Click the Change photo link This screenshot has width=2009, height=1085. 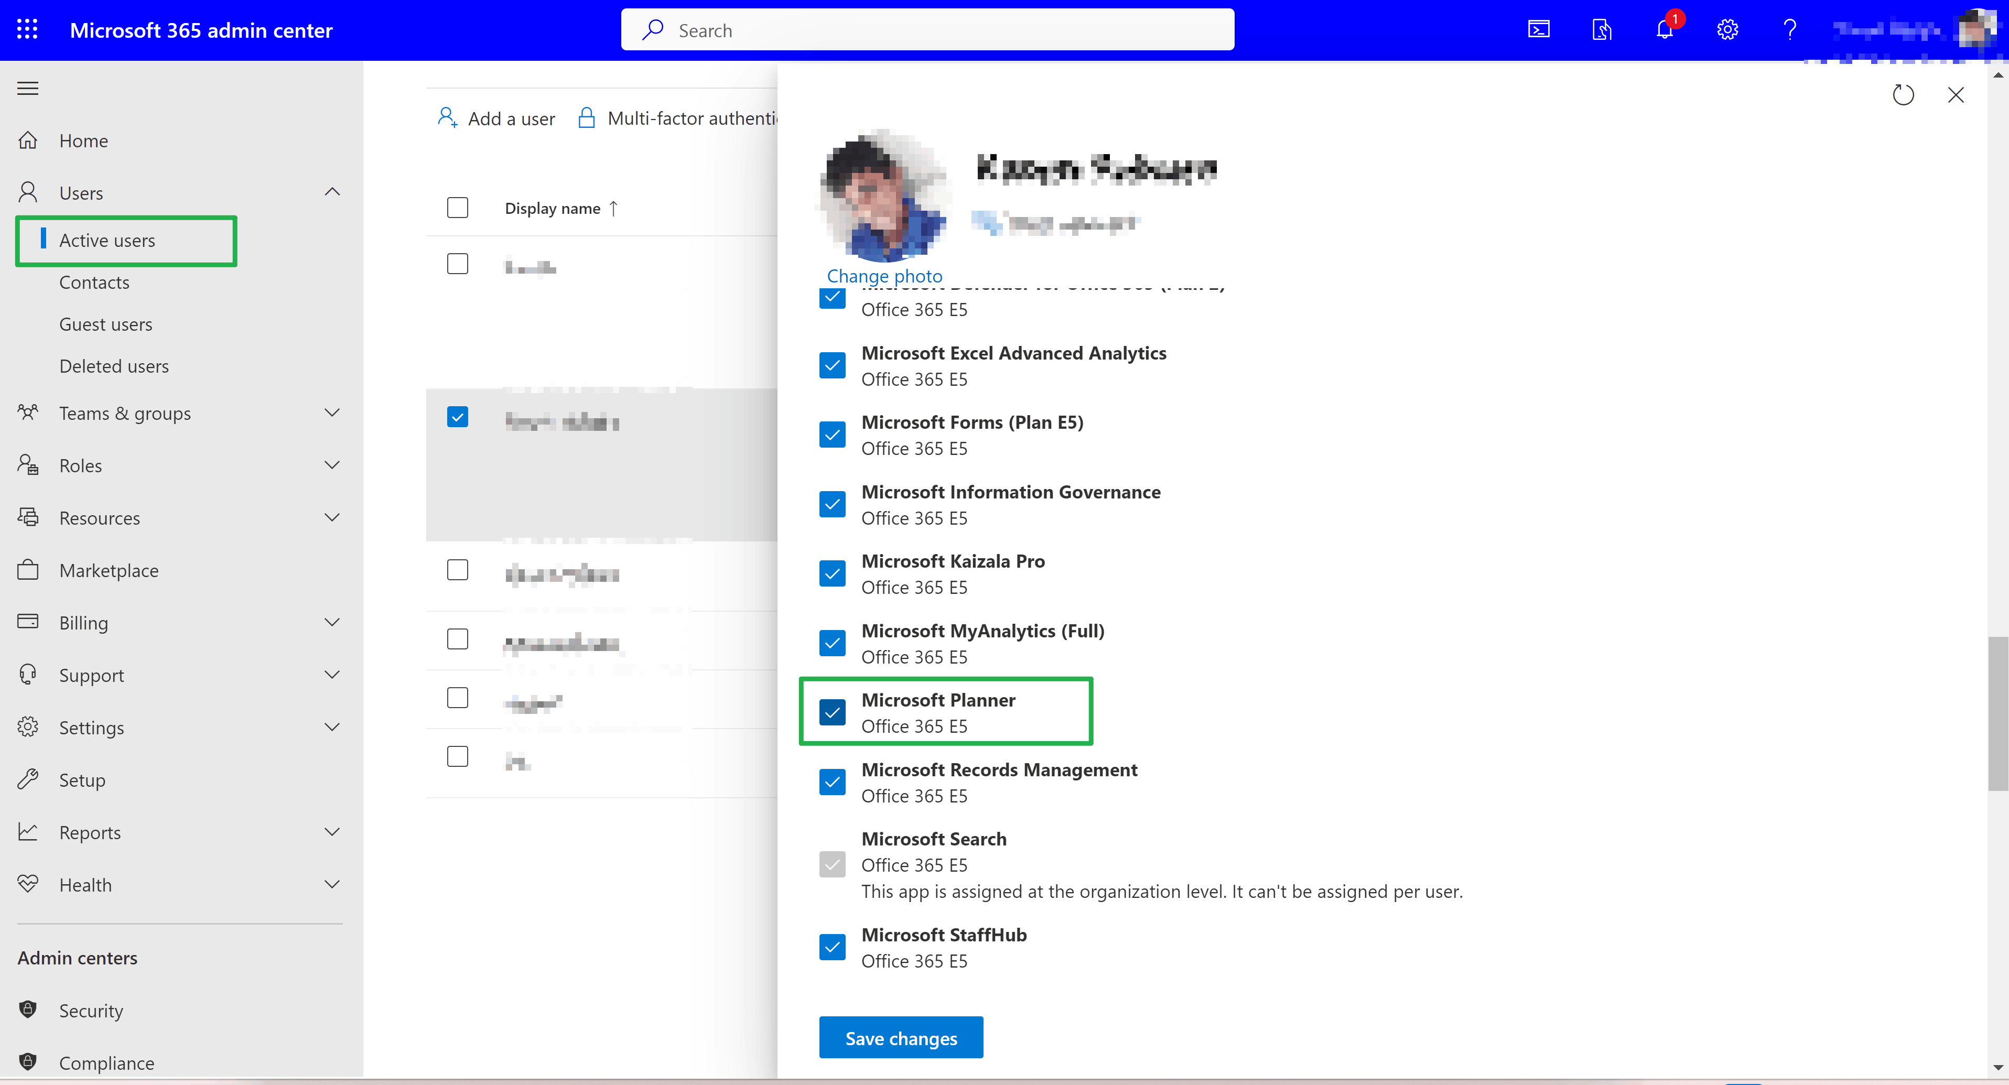point(884,276)
